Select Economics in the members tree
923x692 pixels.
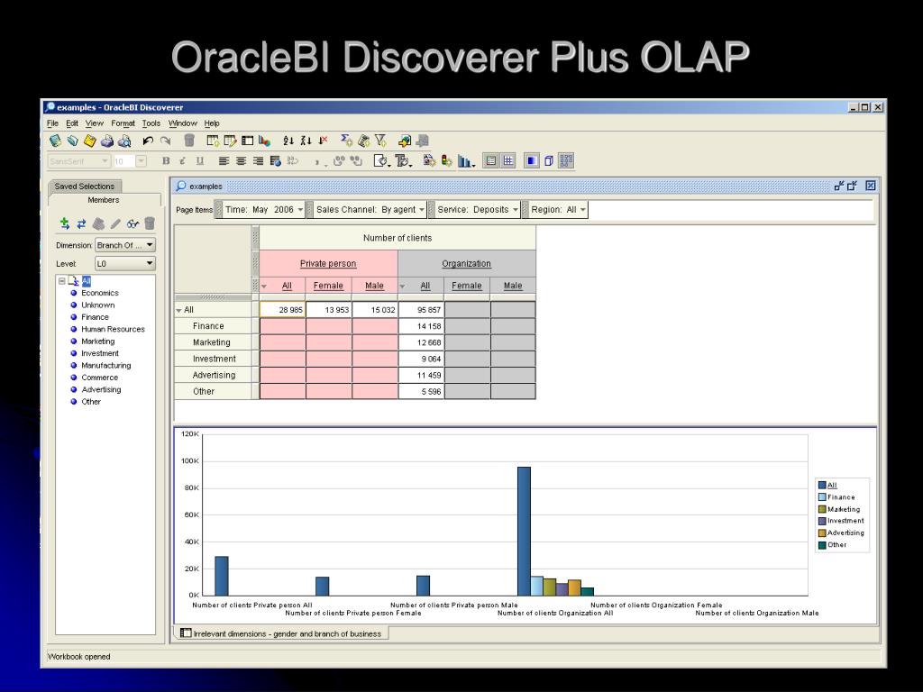click(x=100, y=293)
